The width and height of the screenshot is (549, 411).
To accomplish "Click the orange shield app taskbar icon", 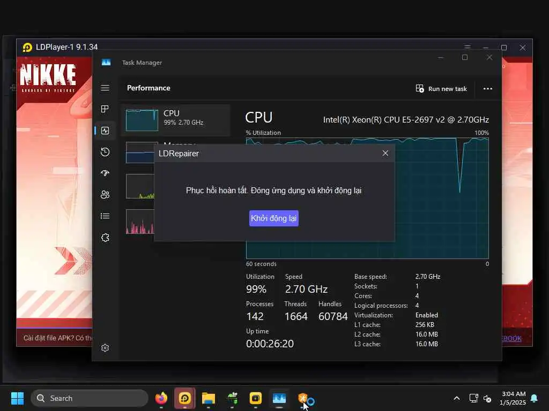I will pos(303,398).
